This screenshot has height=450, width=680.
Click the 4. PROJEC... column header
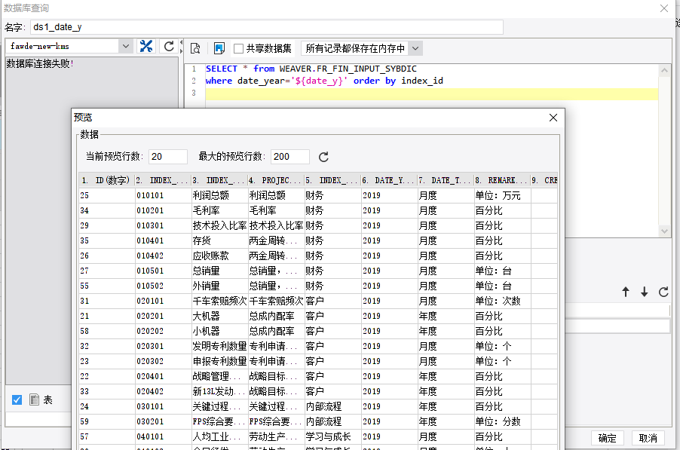pos(276,180)
